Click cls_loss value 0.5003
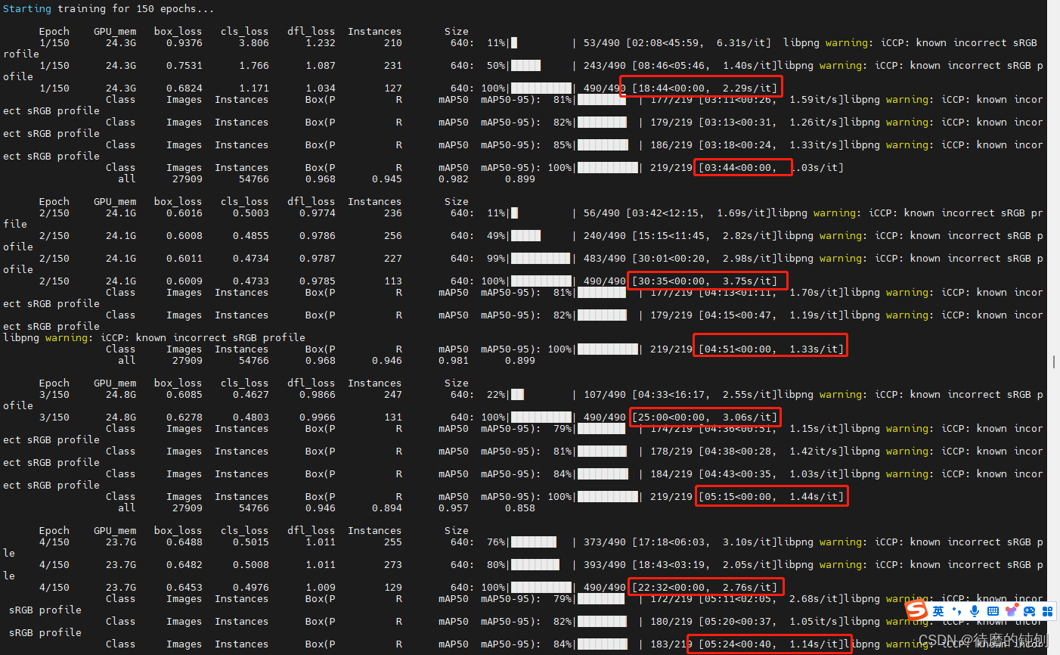Screen dimensions: 1060x655 250,213
